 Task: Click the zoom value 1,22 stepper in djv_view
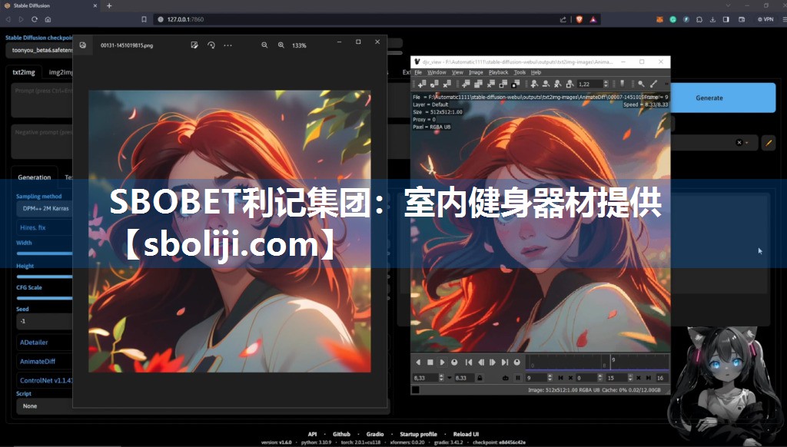pos(606,84)
